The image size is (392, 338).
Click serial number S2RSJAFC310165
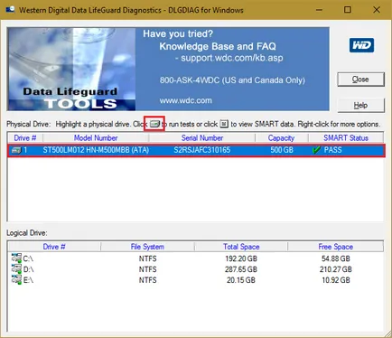tap(202, 150)
